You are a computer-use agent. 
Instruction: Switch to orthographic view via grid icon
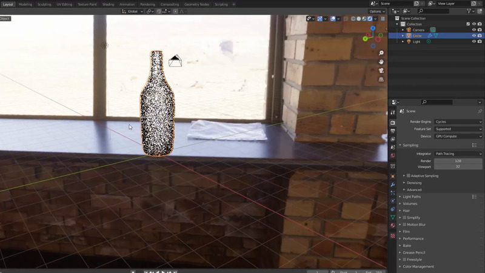tap(381, 79)
